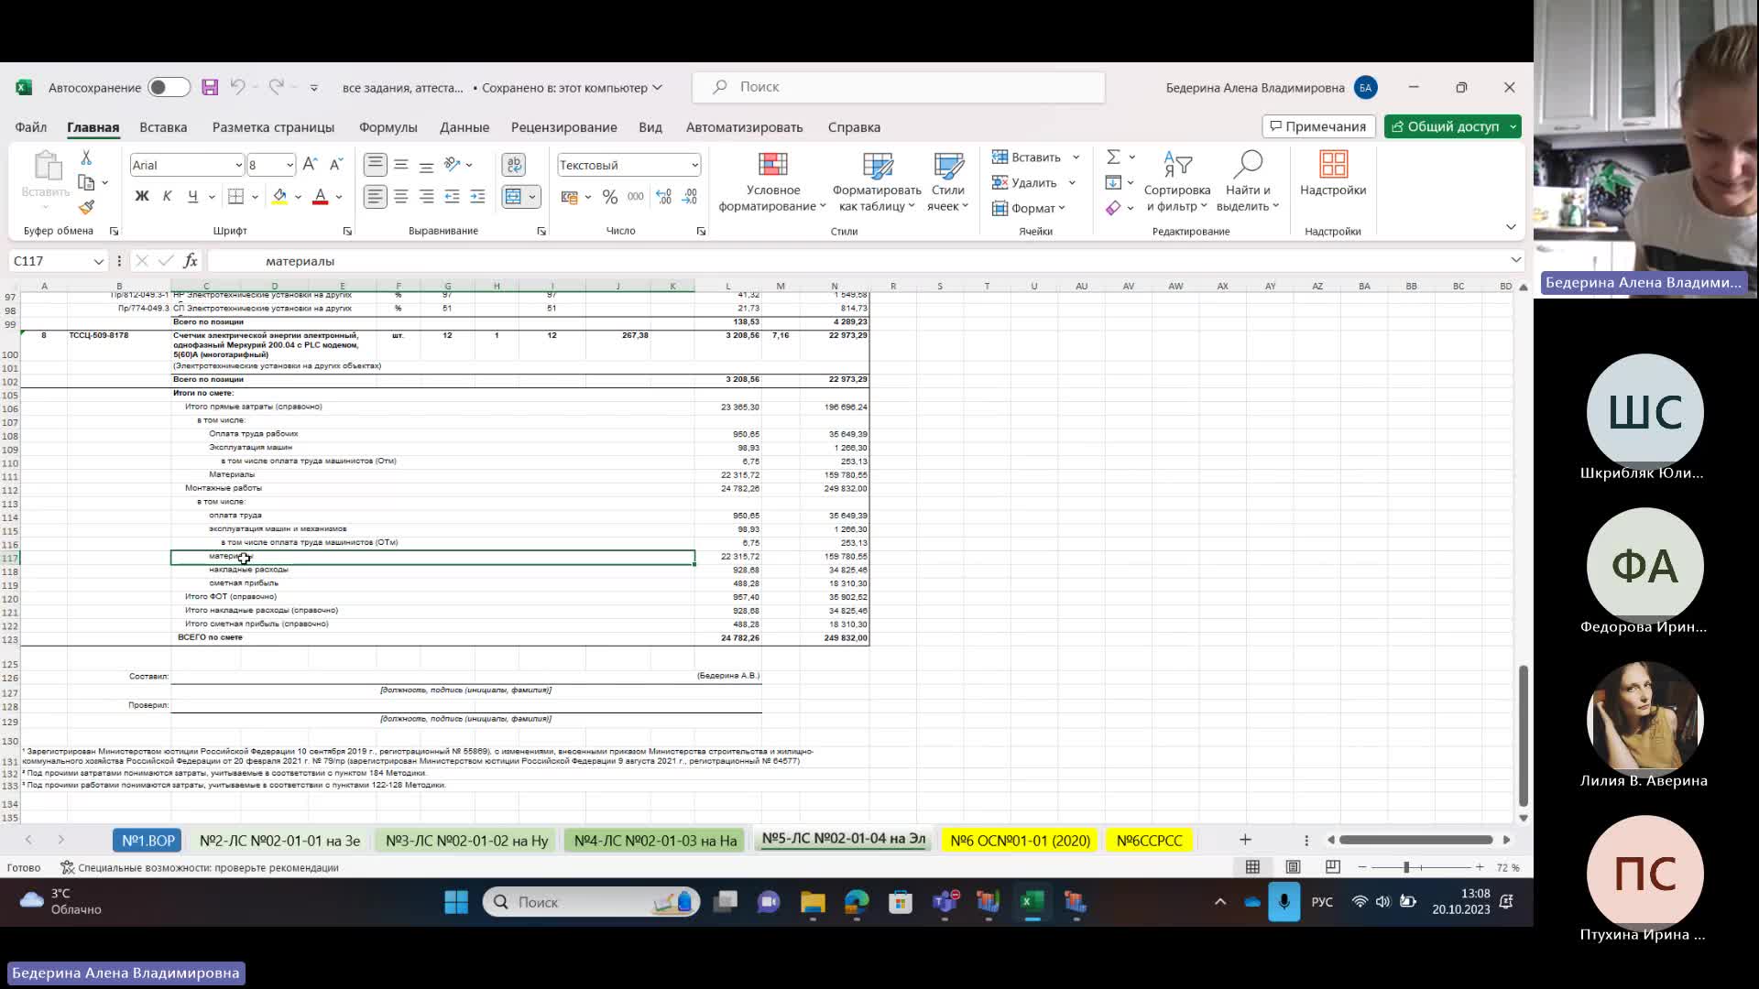Click the Fill down arrow icon
The width and height of the screenshot is (1759, 989).
click(x=1113, y=183)
